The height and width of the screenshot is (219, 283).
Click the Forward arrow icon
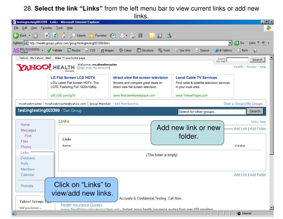pos(35,36)
